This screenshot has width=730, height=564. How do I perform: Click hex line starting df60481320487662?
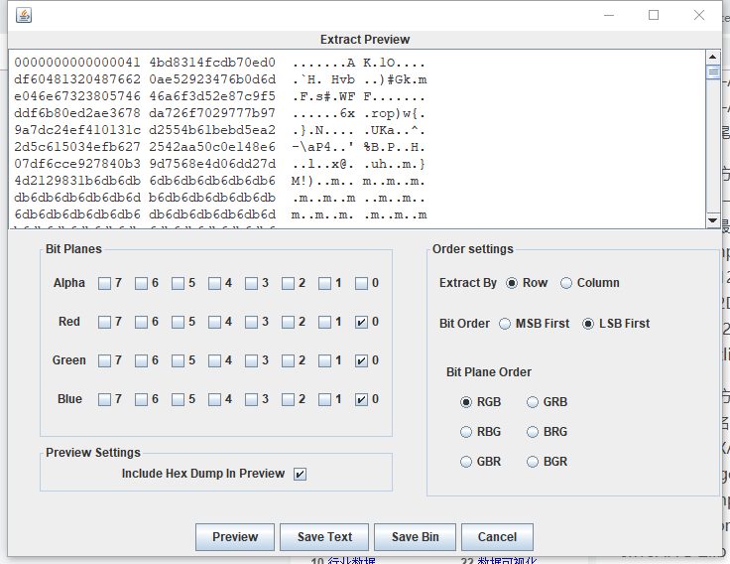pos(220,79)
